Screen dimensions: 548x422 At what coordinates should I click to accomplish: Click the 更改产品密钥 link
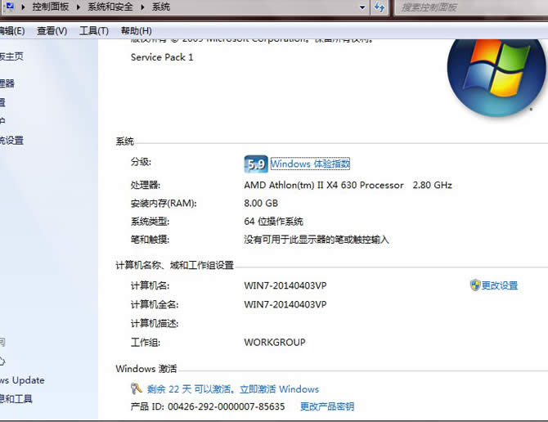coord(327,406)
